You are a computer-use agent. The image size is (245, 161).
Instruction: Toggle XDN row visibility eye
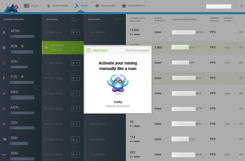pyautogui.click(x=241, y=139)
